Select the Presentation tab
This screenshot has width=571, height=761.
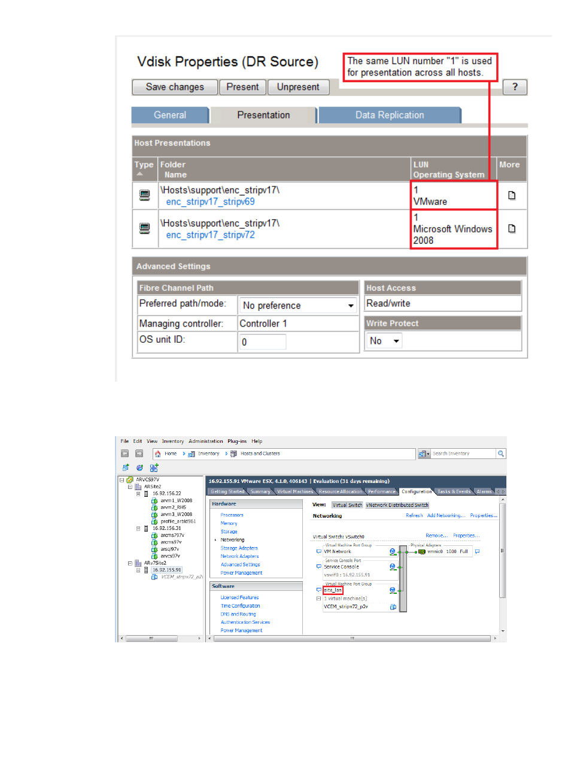263,115
